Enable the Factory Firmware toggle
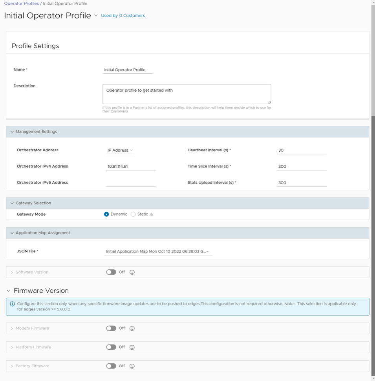The height and width of the screenshot is (381, 375). coord(112,366)
